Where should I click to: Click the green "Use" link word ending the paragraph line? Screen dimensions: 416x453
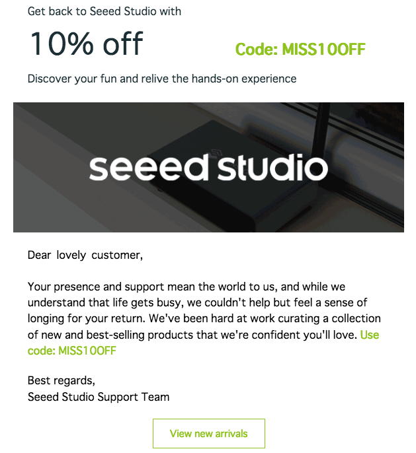point(370,335)
